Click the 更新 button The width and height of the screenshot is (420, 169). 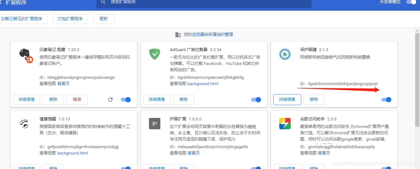[103, 19]
